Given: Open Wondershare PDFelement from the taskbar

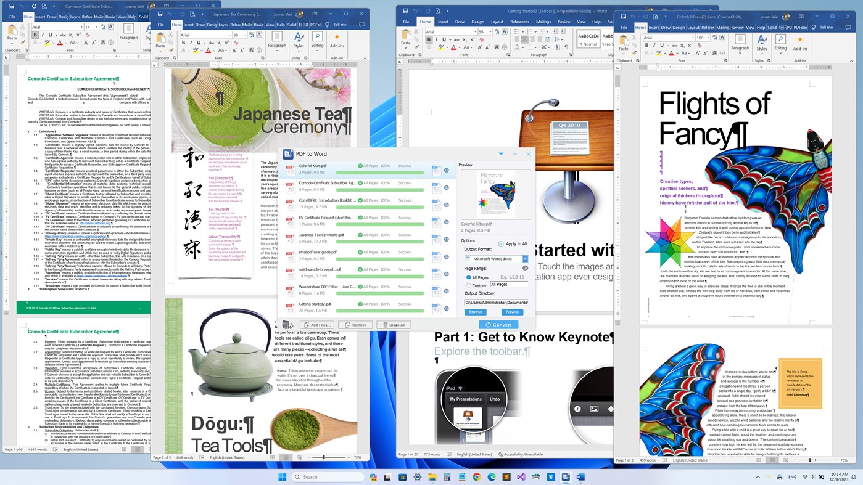Looking at the screenshot, I should (550, 476).
